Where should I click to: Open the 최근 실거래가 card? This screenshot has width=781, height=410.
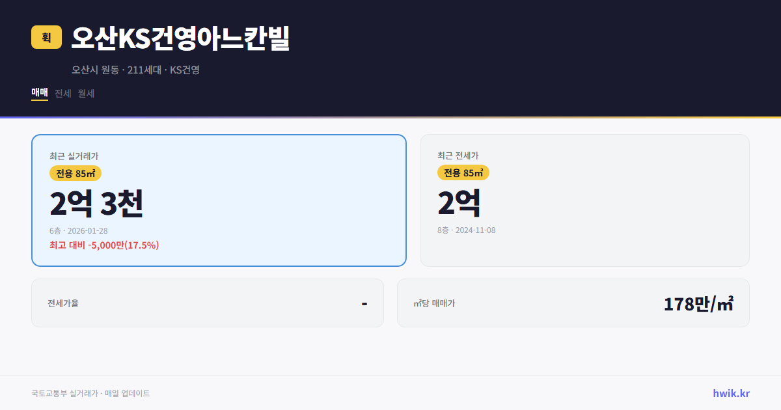[x=219, y=200]
